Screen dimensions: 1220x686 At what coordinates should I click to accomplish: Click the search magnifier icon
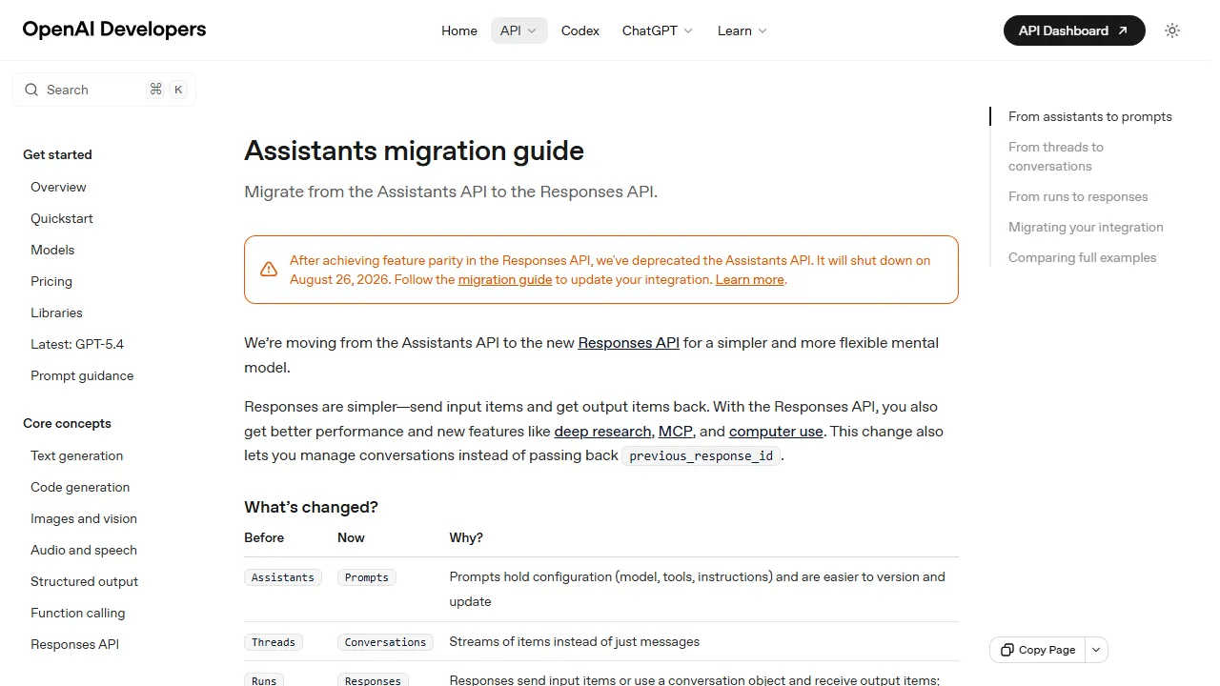point(33,89)
